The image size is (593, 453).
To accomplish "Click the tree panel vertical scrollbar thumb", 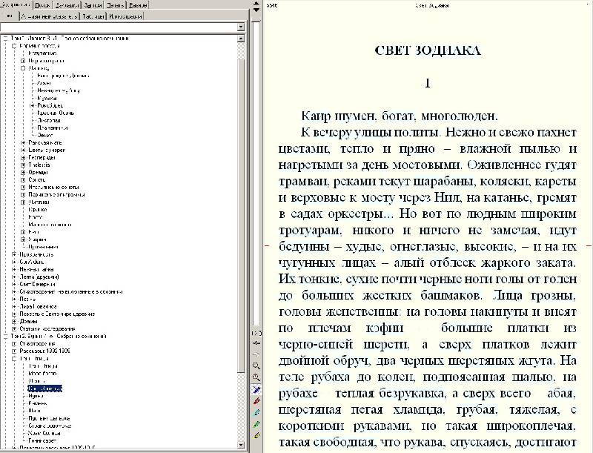I will point(241,216).
